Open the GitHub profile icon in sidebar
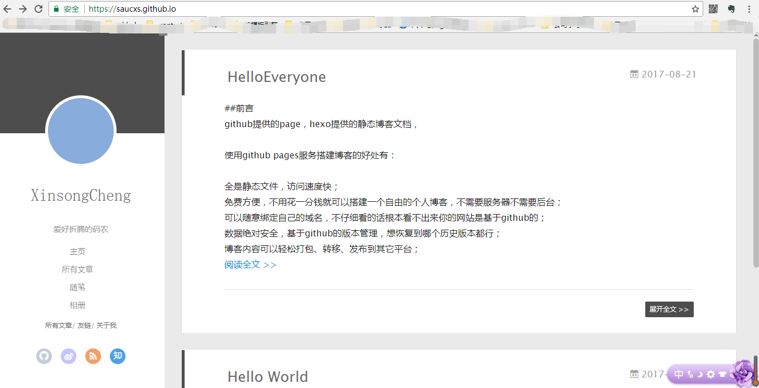Viewport: 759px width, 388px height. (x=44, y=356)
